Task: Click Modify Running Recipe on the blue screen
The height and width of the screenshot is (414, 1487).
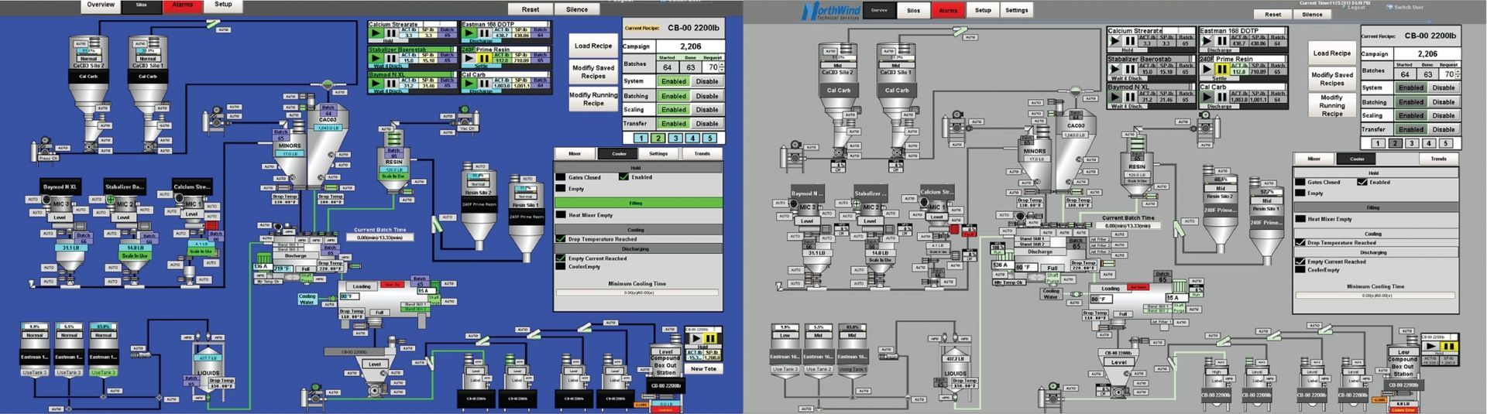Action: [x=593, y=99]
